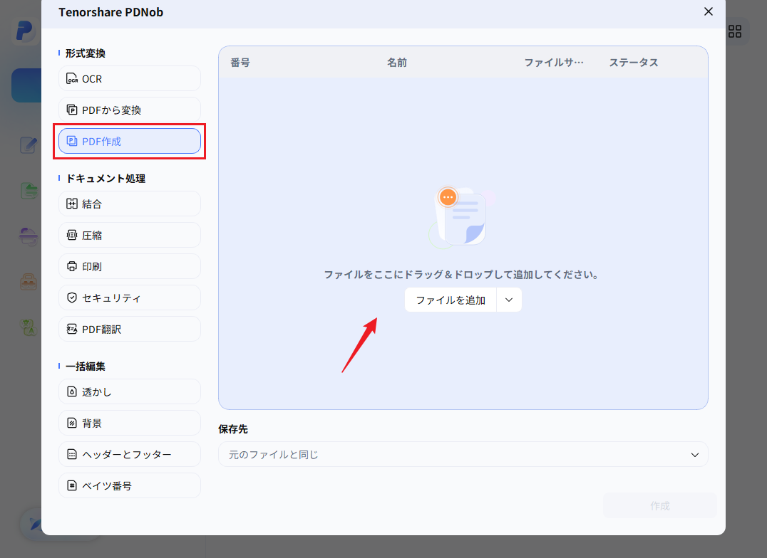Screen dimensions: 767x558
Task: Open the OCR conversion option
Action: 130,79
